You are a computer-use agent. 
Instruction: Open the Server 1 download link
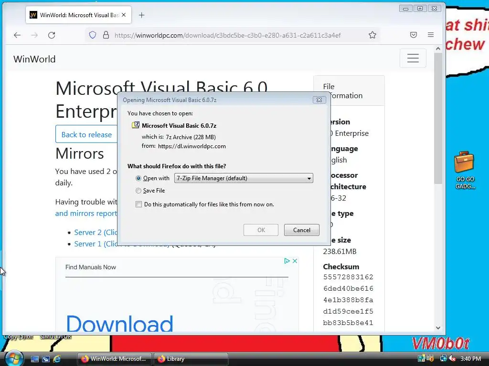click(x=96, y=244)
